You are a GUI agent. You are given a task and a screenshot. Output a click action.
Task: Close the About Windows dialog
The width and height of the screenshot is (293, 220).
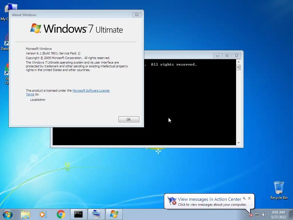(137, 15)
